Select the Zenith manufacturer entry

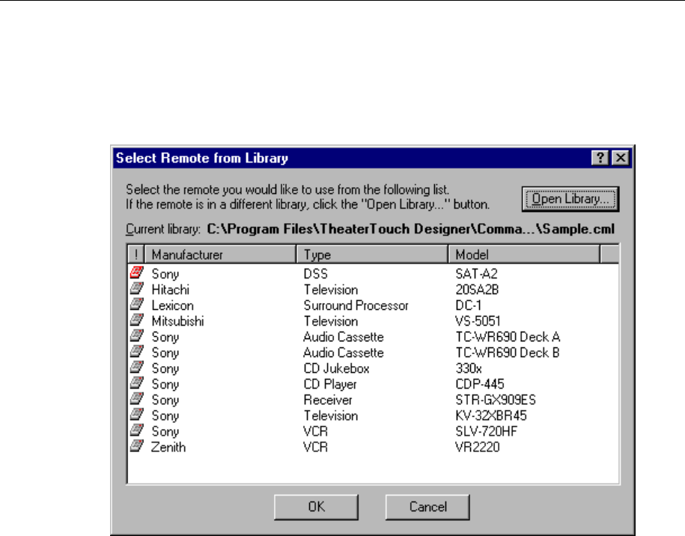[168, 447]
